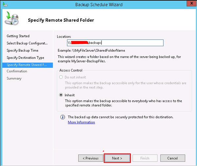Click the Next button
197x166 pixels.
[x=117, y=158]
